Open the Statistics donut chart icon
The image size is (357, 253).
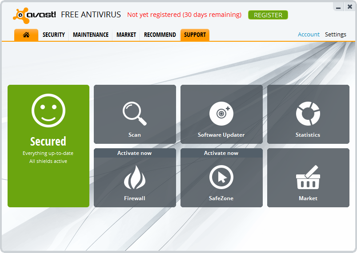coord(308,114)
